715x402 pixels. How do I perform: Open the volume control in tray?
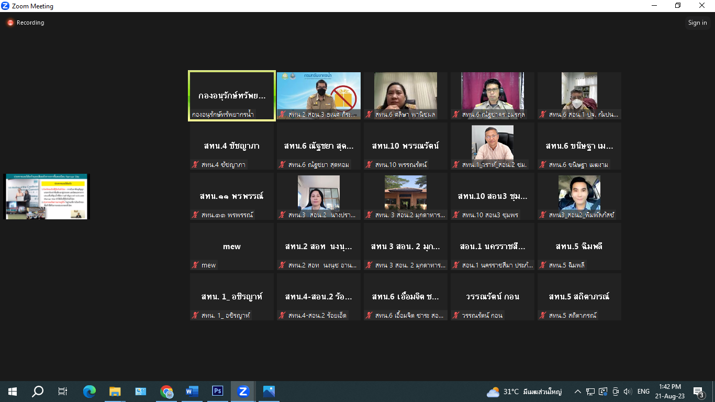(628, 392)
